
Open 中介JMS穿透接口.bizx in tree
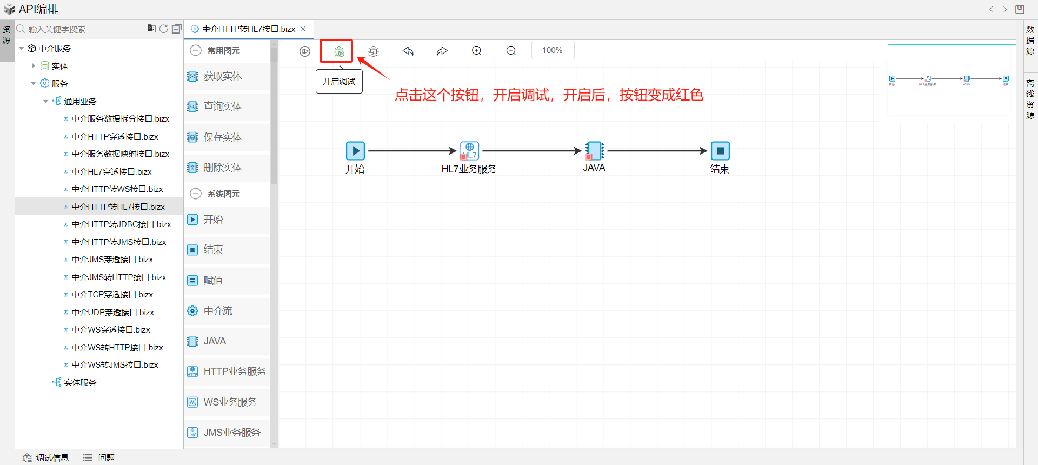[x=112, y=260]
